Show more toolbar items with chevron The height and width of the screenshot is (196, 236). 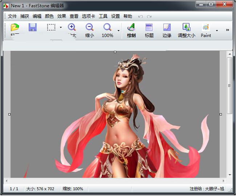pos(228,30)
